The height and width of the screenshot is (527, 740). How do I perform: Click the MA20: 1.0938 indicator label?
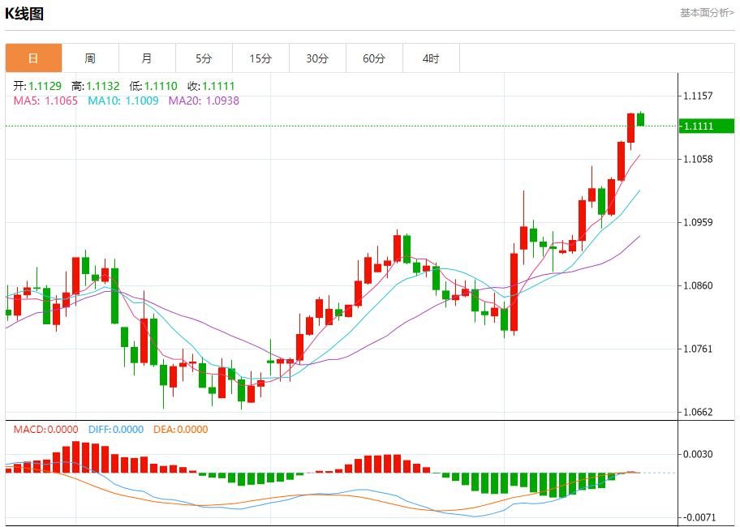(x=204, y=101)
